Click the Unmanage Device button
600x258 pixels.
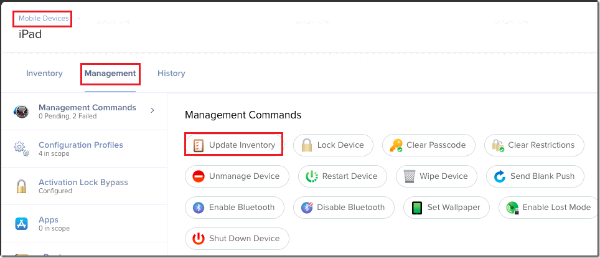pyautogui.click(x=237, y=176)
